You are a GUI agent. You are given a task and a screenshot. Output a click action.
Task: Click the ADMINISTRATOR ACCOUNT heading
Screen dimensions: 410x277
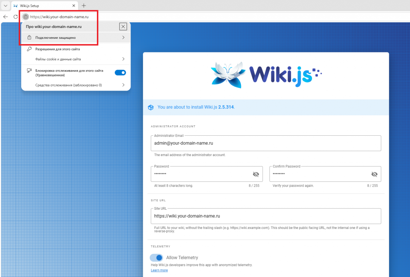pyautogui.click(x=173, y=126)
